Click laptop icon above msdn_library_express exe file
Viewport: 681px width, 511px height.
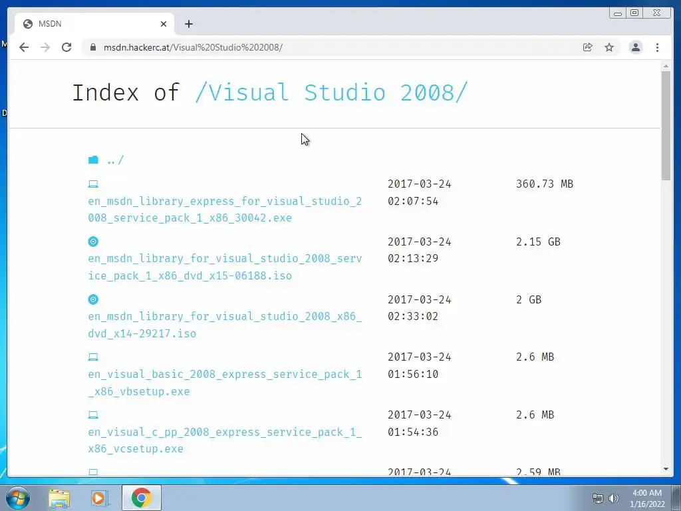click(93, 184)
